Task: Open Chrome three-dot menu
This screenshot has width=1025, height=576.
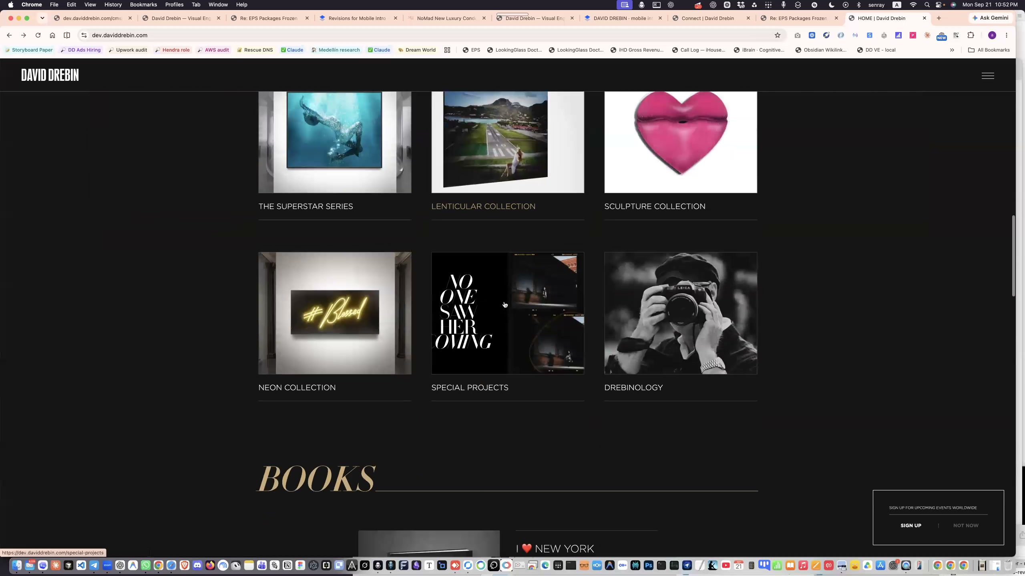Action: (x=1007, y=35)
